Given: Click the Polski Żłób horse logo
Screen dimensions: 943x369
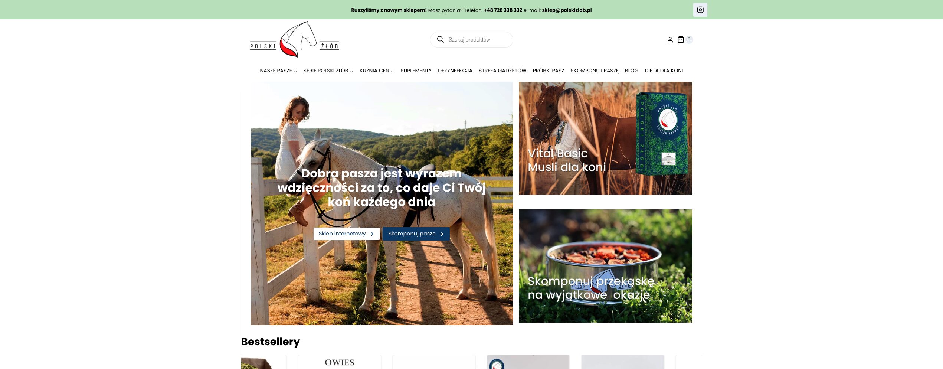Looking at the screenshot, I should (295, 39).
